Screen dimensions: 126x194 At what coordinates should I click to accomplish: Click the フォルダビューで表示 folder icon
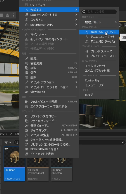(x=27, y=102)
